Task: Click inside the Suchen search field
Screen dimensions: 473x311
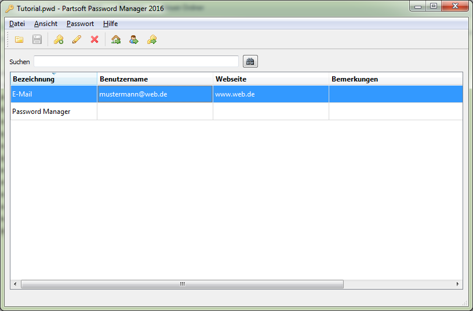Action: [x=136, y=61]
